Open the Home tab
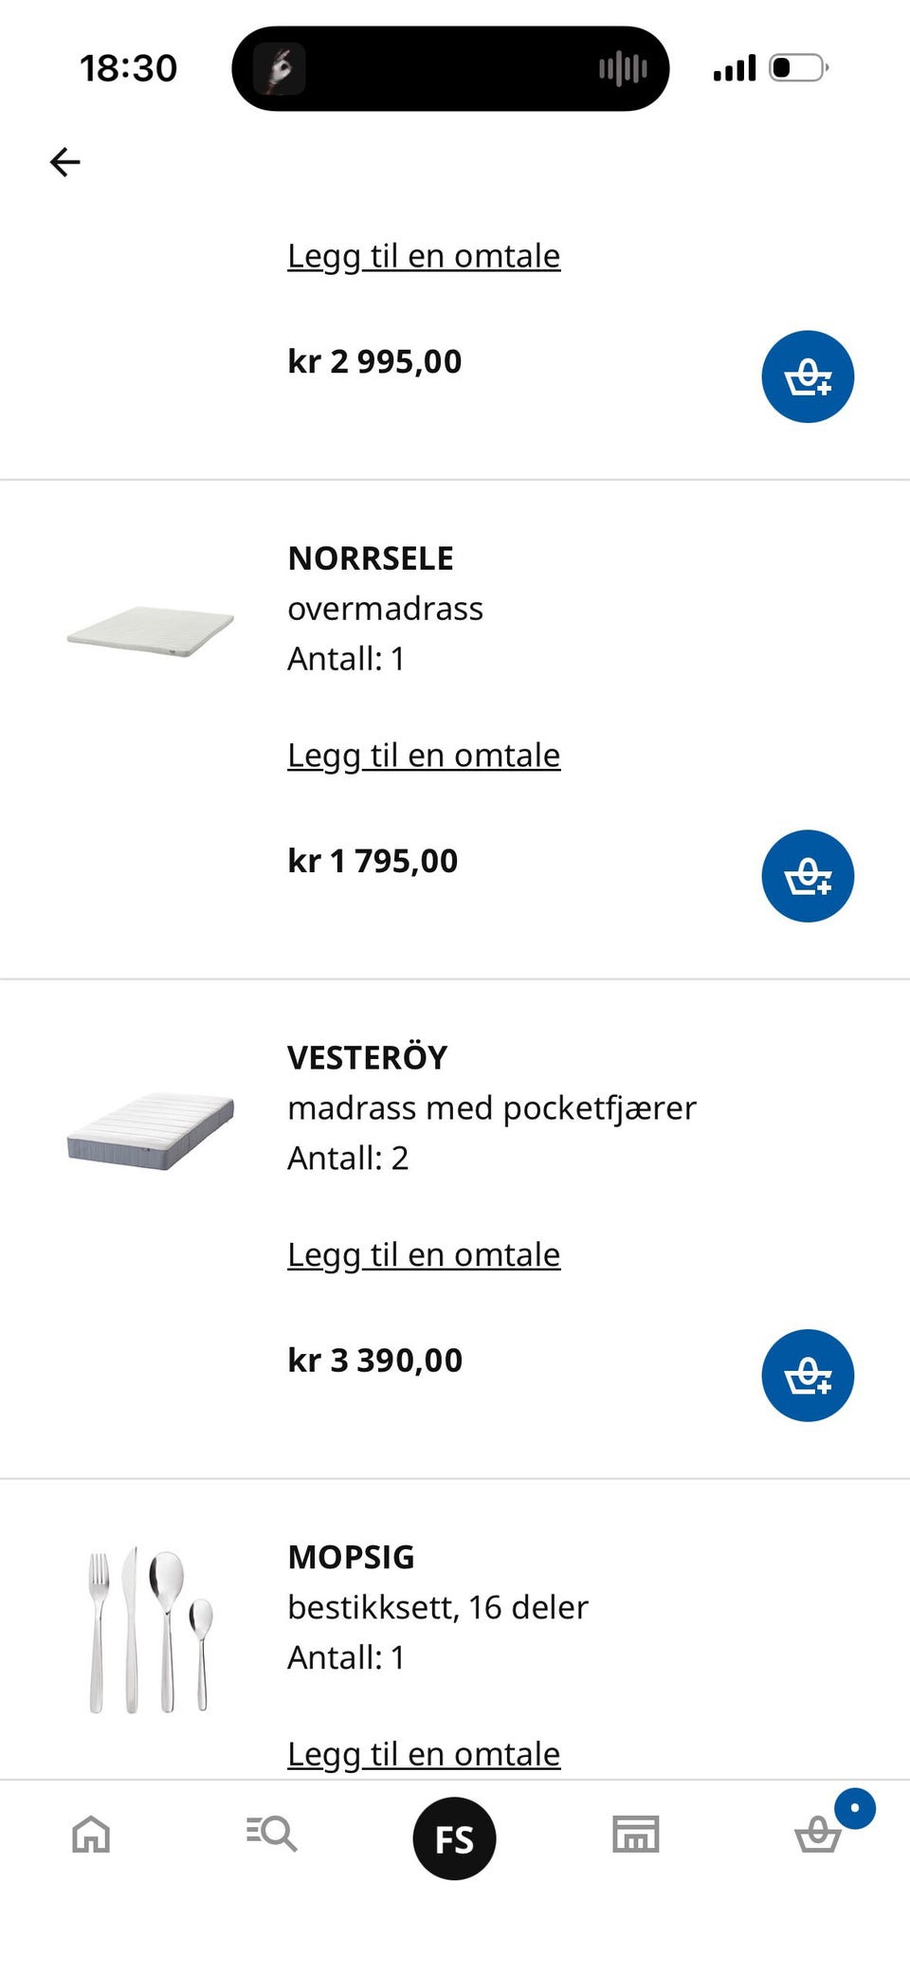 91,1834
